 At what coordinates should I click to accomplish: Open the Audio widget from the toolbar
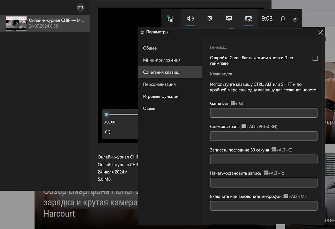coord(190,19)
